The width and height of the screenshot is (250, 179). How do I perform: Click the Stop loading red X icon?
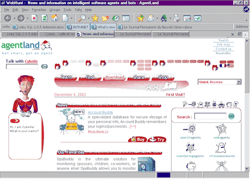click(34, 18)
